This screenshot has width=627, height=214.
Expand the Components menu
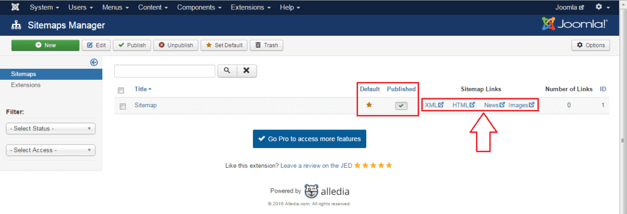point(200,7)
